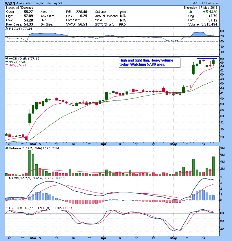Click the green up-triangle change indicator

(x=191, y=12)
